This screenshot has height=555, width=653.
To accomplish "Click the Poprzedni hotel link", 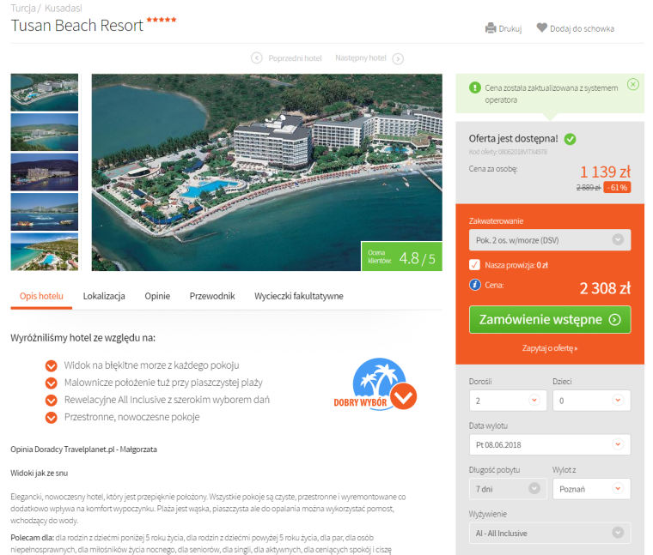I will click(295, 58).
